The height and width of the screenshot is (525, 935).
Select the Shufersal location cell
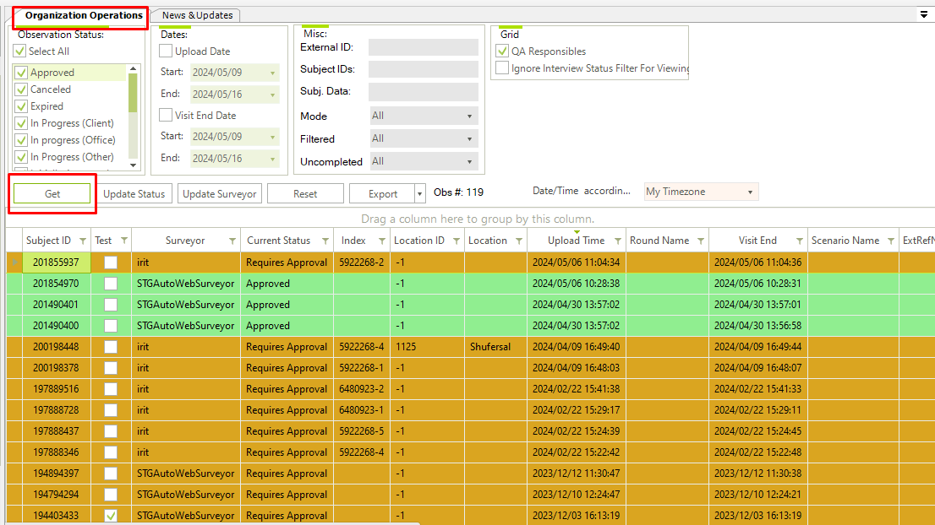pyautogui.click(x=495, y=346)
